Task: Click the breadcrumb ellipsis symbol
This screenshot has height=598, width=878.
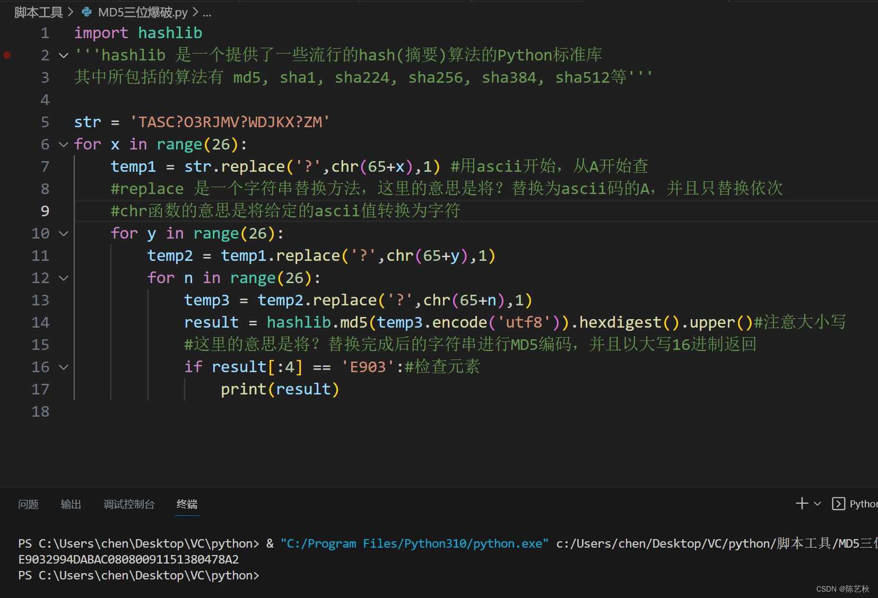Action: pos(207,13)
